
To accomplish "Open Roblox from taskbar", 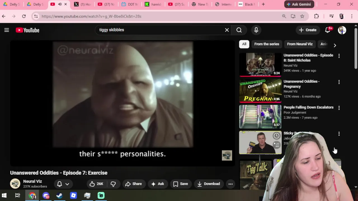I will point(73,195).
